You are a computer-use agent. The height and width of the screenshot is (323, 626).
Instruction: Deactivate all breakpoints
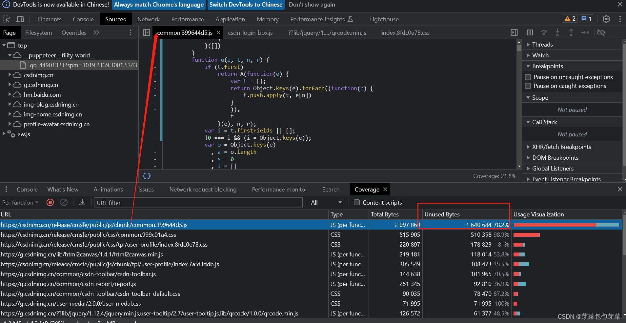[601, 32]
